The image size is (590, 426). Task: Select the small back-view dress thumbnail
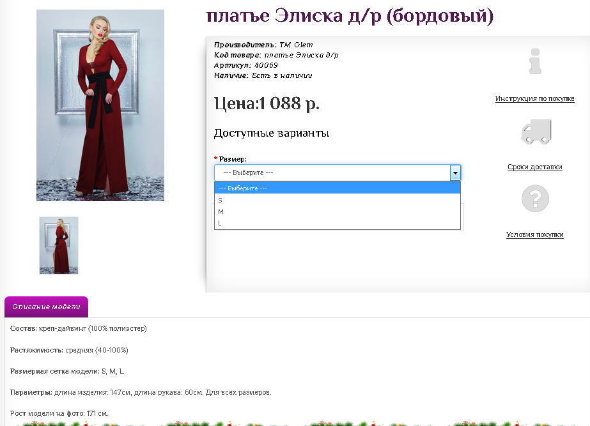59,245
